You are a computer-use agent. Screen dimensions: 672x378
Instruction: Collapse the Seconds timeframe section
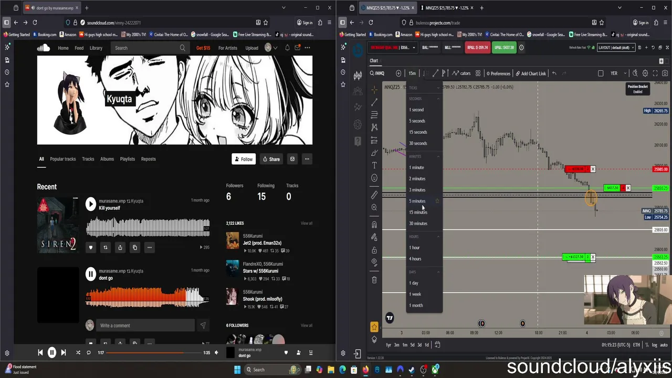[x=438, y=99]
